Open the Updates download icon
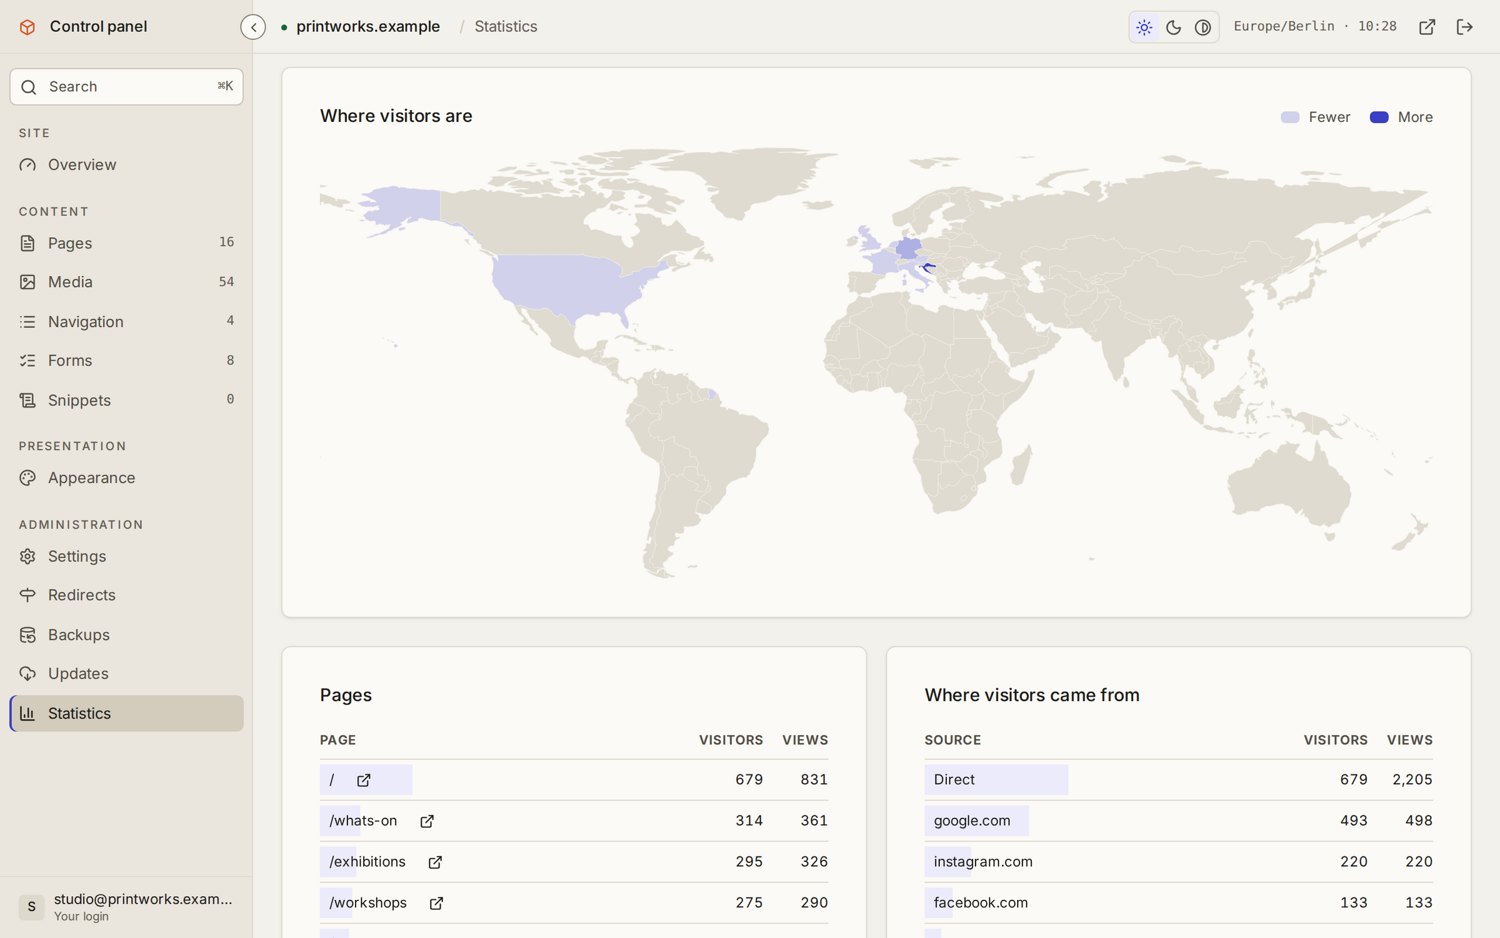 pos(27,673)
